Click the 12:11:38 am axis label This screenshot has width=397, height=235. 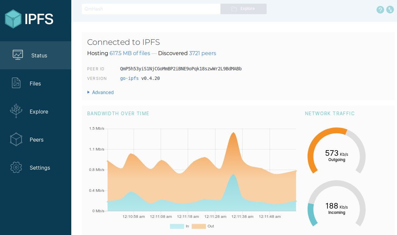tap(242, 217)
